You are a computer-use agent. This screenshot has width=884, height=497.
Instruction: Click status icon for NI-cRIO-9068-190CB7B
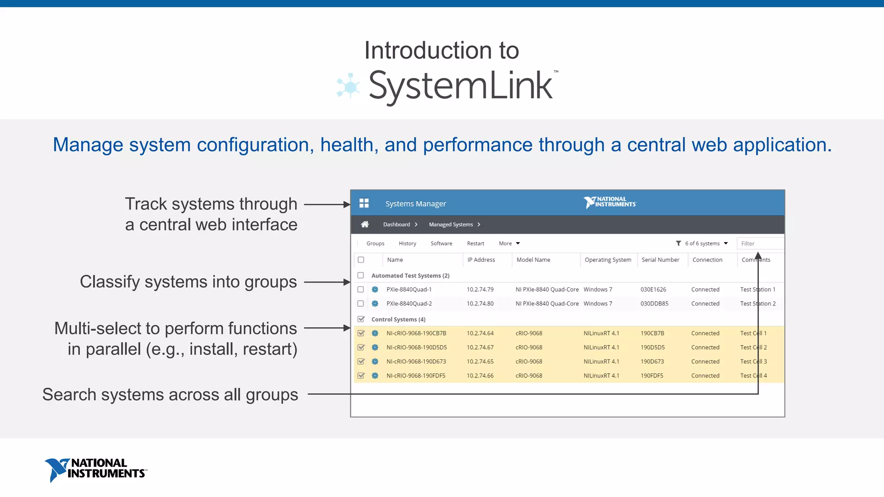point(375,333)
